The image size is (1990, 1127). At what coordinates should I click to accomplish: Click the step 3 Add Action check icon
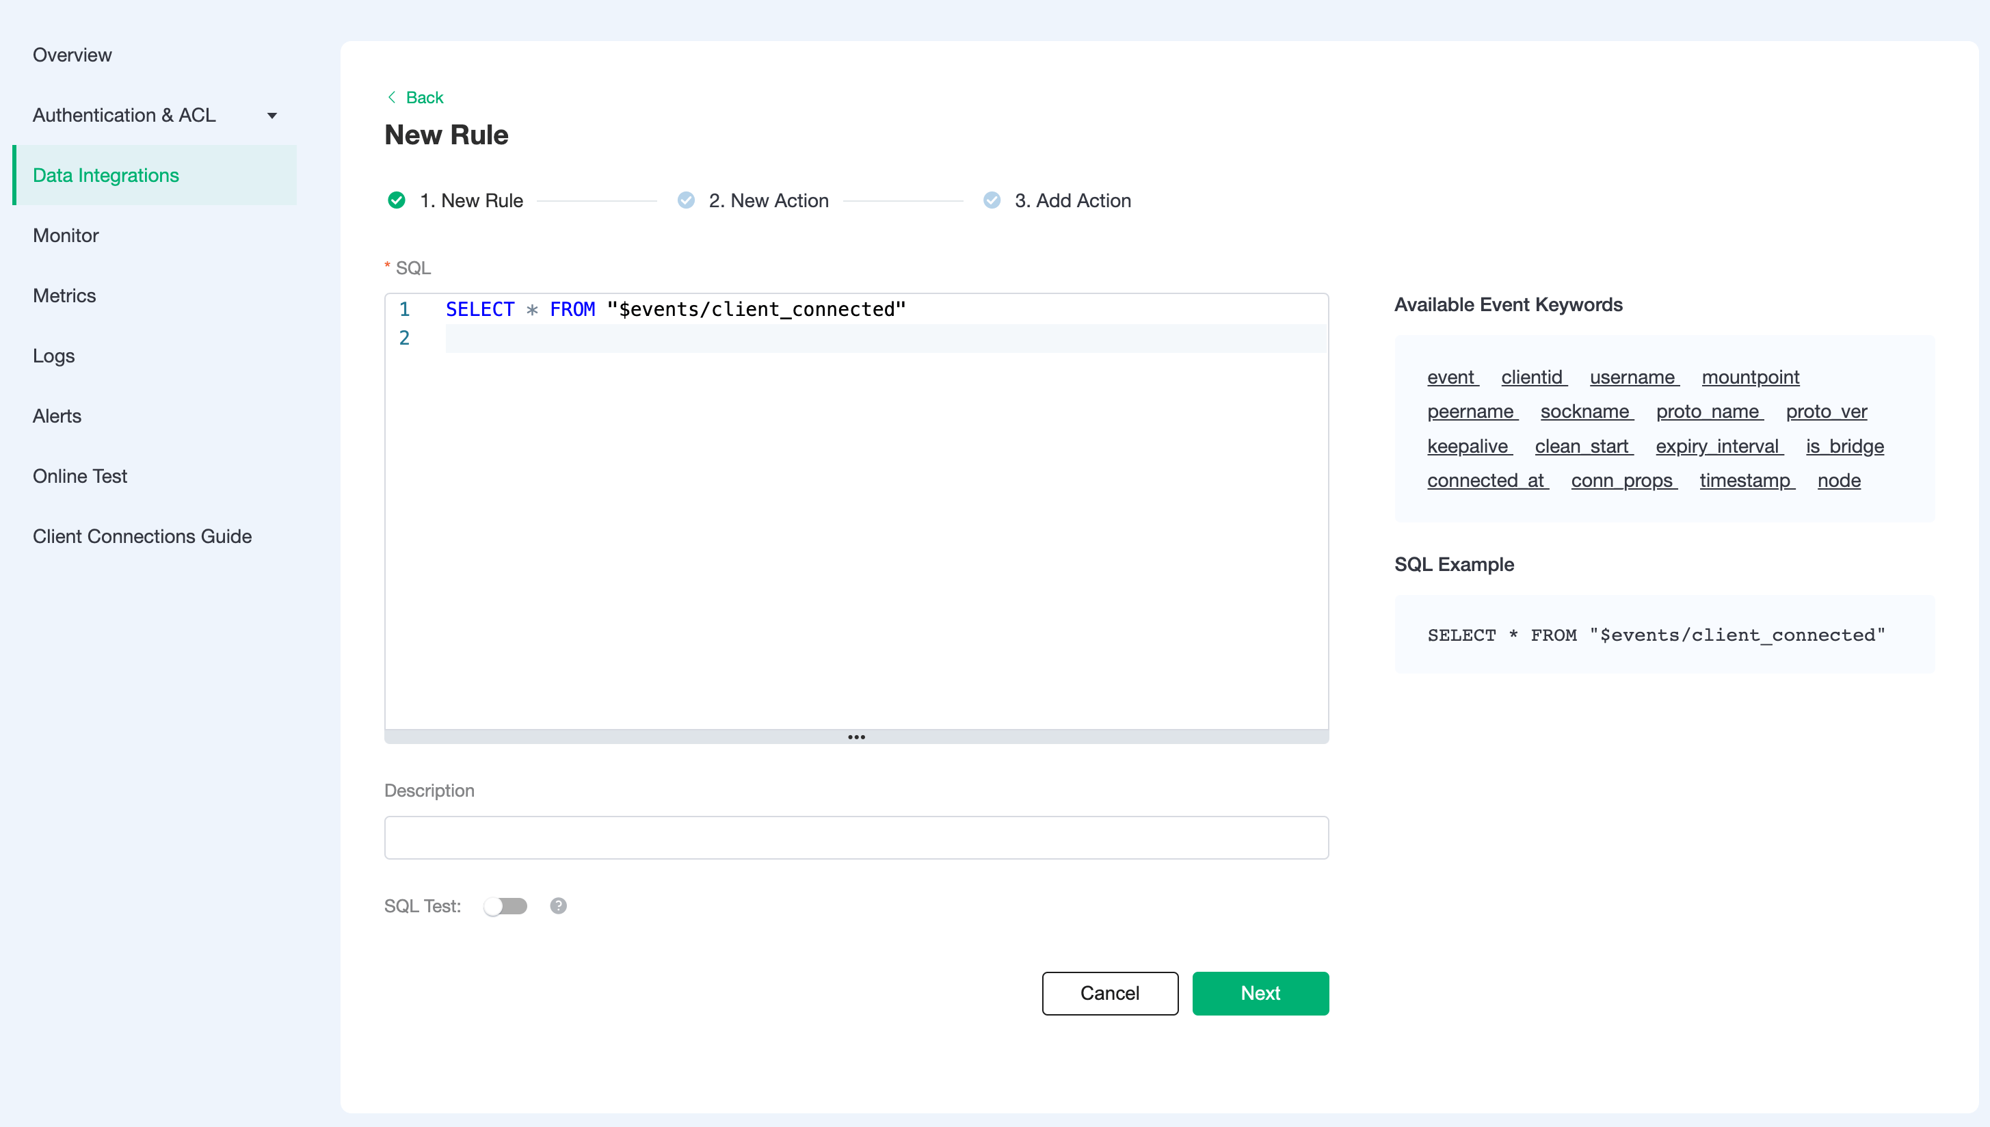tap(992, 200)
